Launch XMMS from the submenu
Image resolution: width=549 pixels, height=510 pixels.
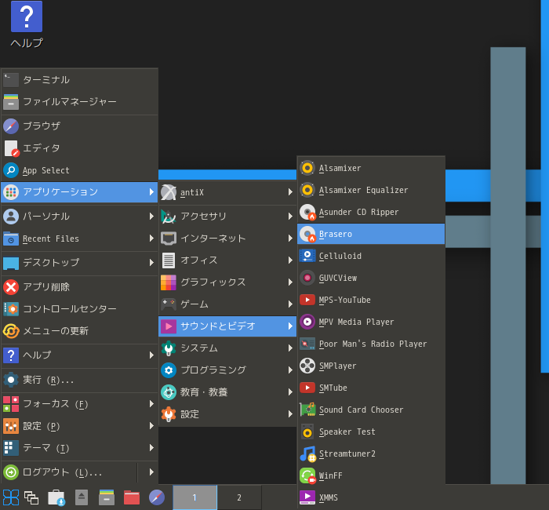click(371, 497)
